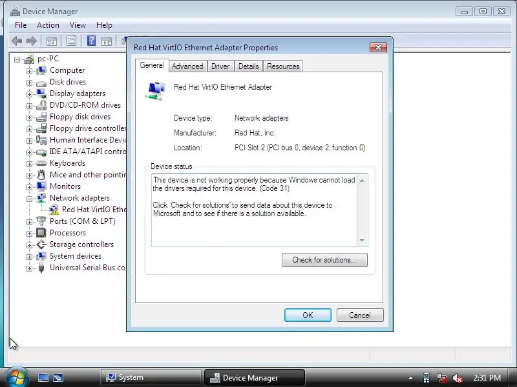Open the View menu
The height and width of the screenshot is (387, 517).
point(78,25)
